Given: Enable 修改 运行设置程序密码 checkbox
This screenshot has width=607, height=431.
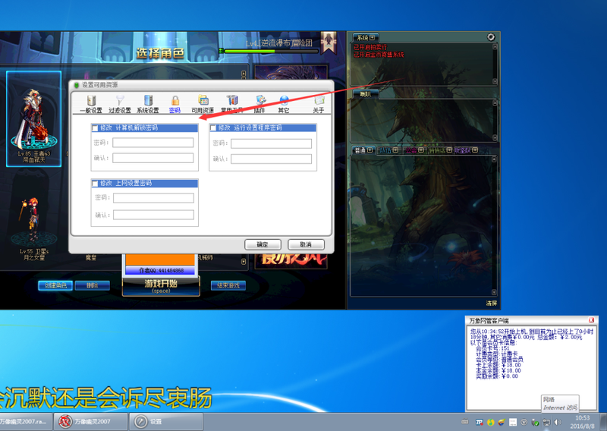Looking at the screenshot, I should click(x=213, y=128).
